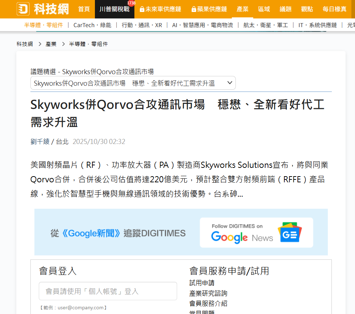Expand the 議題精選 article dropdown
Screen dimensions: 355x314
[x=133, y=83]
